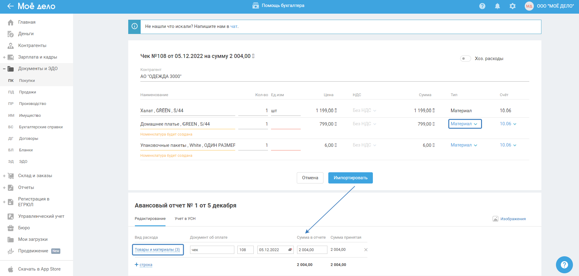Toggle the Хоз. расходы switch
The width and height of the screenshot is (579, 276).
pos(465,59)
